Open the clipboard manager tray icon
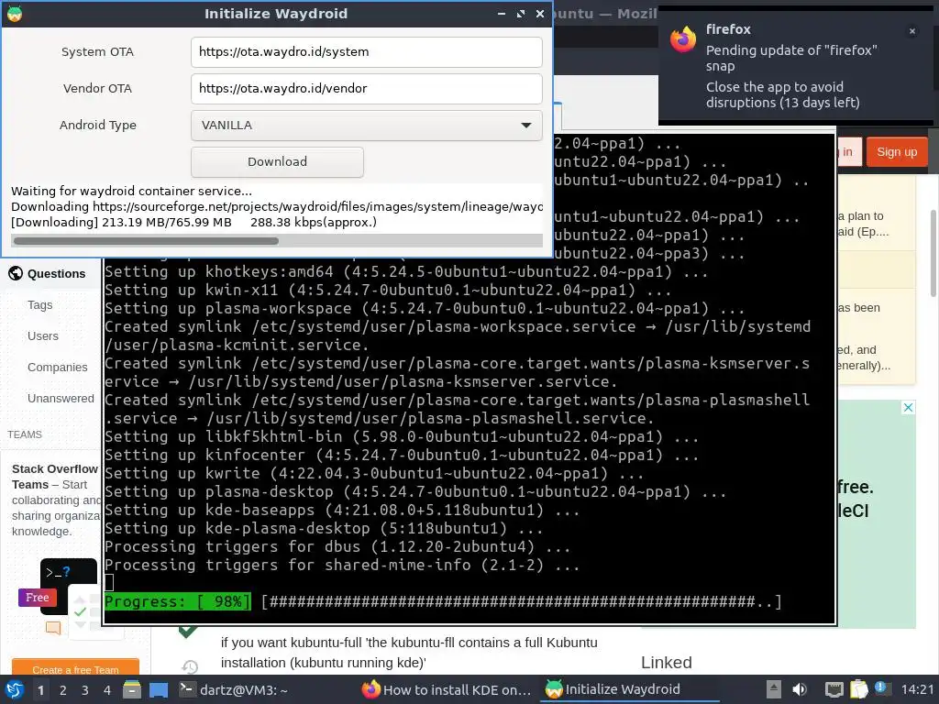The width and height of the screenshot is (939, 704). (x=858, y=689)
